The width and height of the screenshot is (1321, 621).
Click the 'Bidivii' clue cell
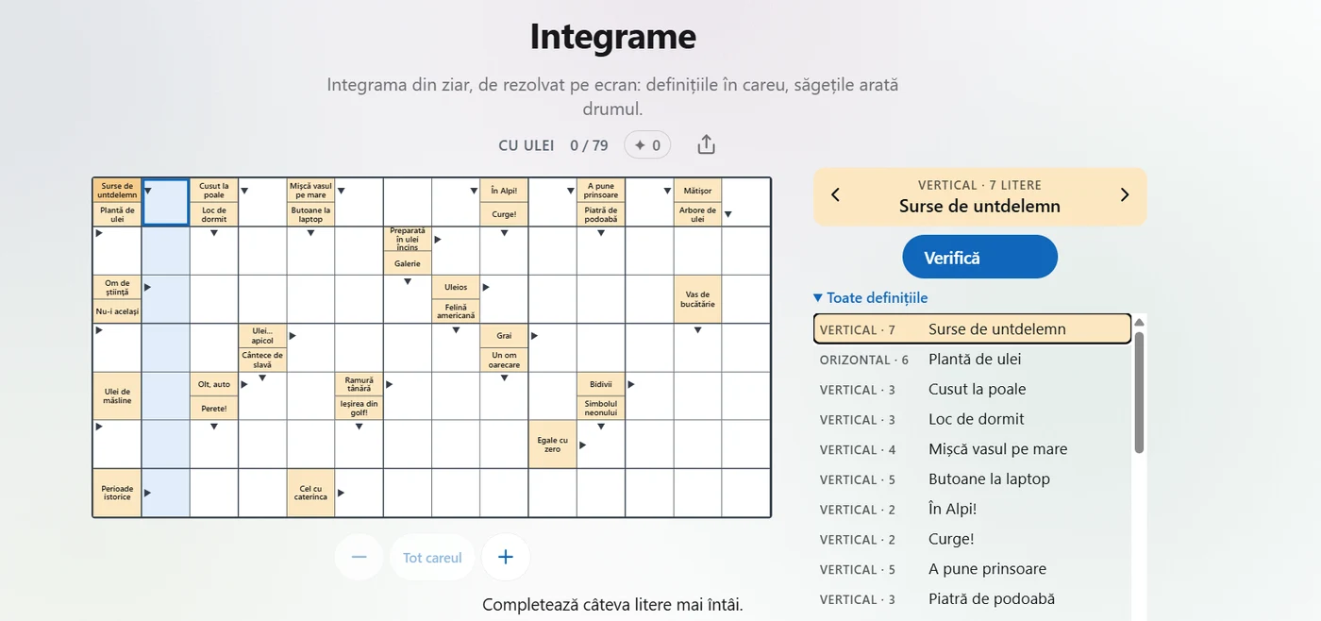[x=600, y=384]
